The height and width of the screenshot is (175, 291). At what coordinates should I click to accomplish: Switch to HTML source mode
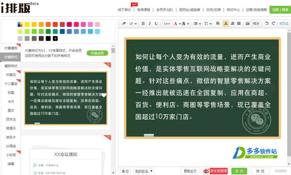coord(284,24)
